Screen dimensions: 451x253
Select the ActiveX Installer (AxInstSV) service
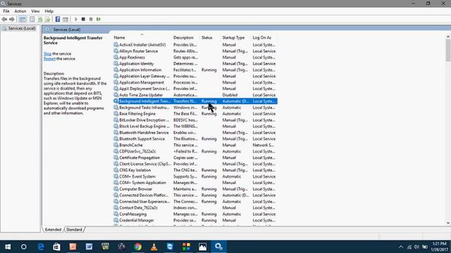[x=195, y=45]
